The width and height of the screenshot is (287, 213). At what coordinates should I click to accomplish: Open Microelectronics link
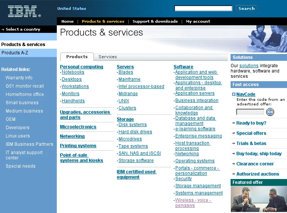click(x=78, y=127)
